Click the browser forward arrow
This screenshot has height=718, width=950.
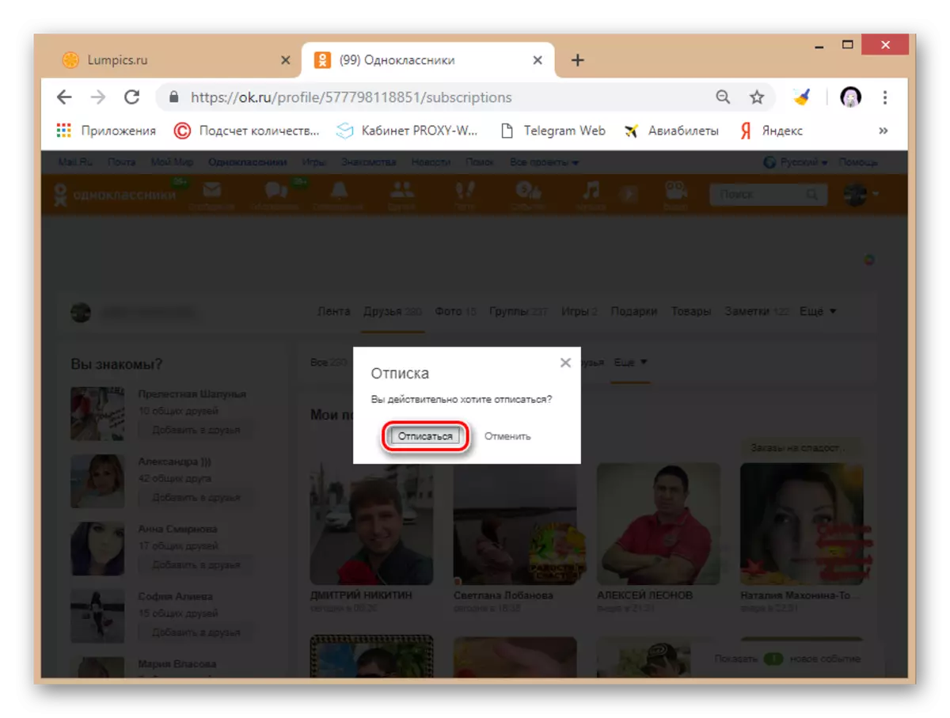[x=98, y=97]
